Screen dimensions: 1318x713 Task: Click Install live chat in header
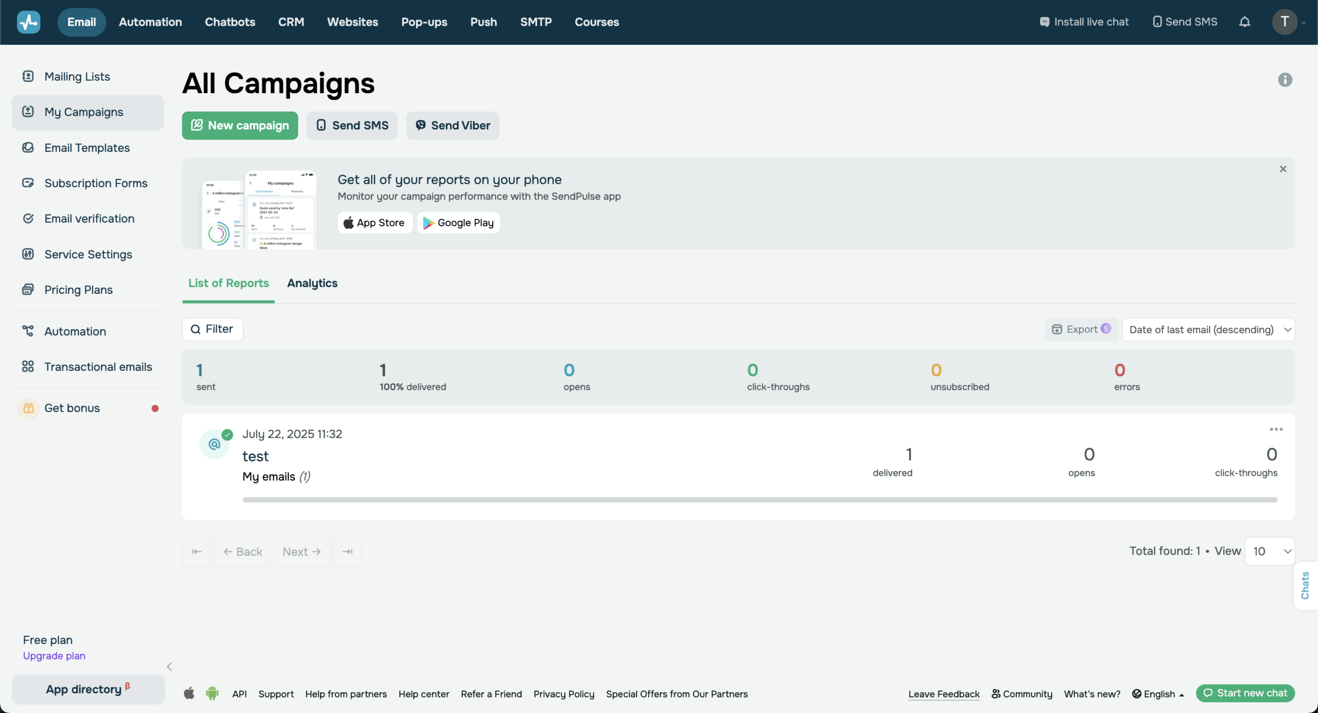coord(1084,22)
